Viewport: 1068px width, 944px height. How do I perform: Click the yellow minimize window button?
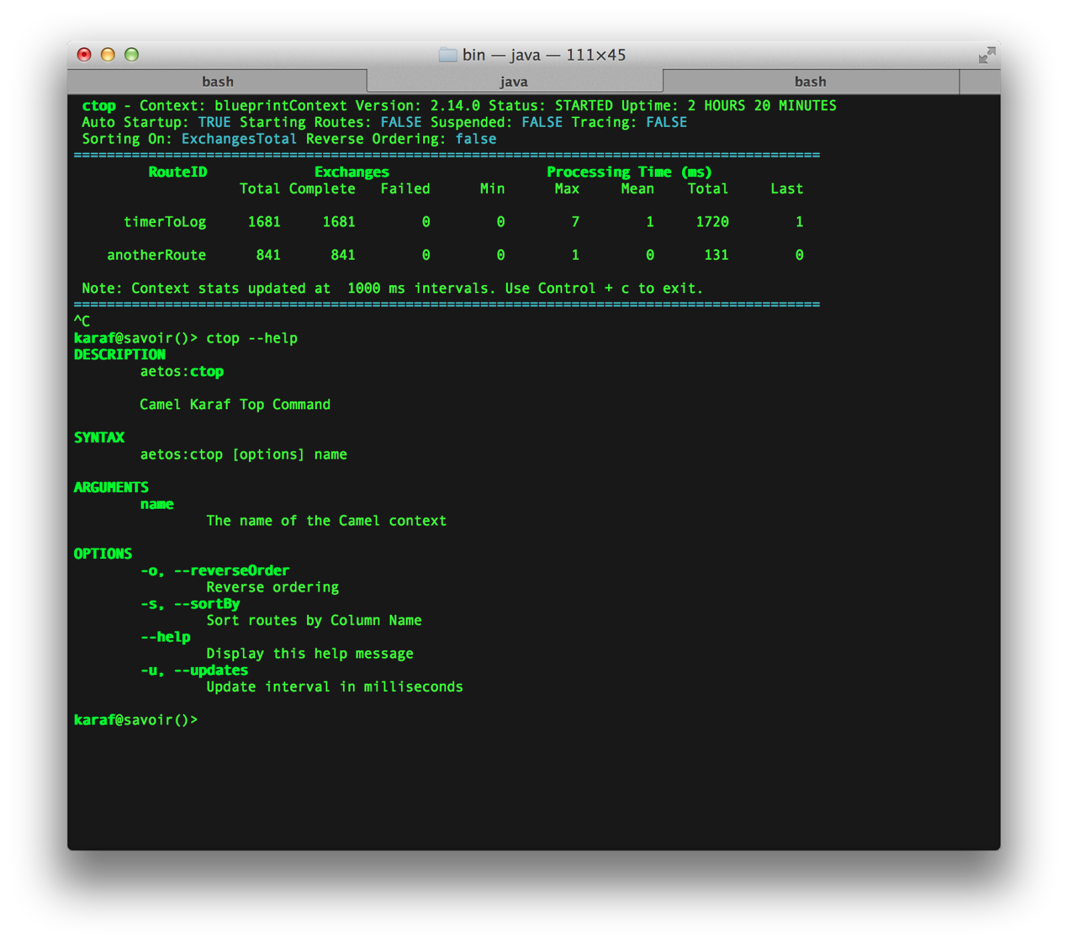pos(107,55)
